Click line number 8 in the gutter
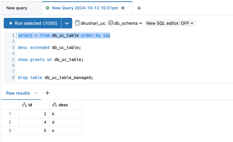 pos(13,78)
